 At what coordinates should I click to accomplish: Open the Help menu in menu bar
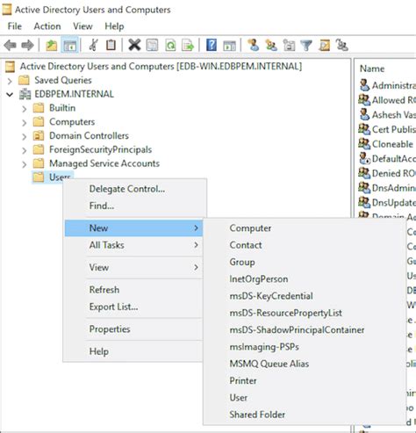tap(114, 26)
